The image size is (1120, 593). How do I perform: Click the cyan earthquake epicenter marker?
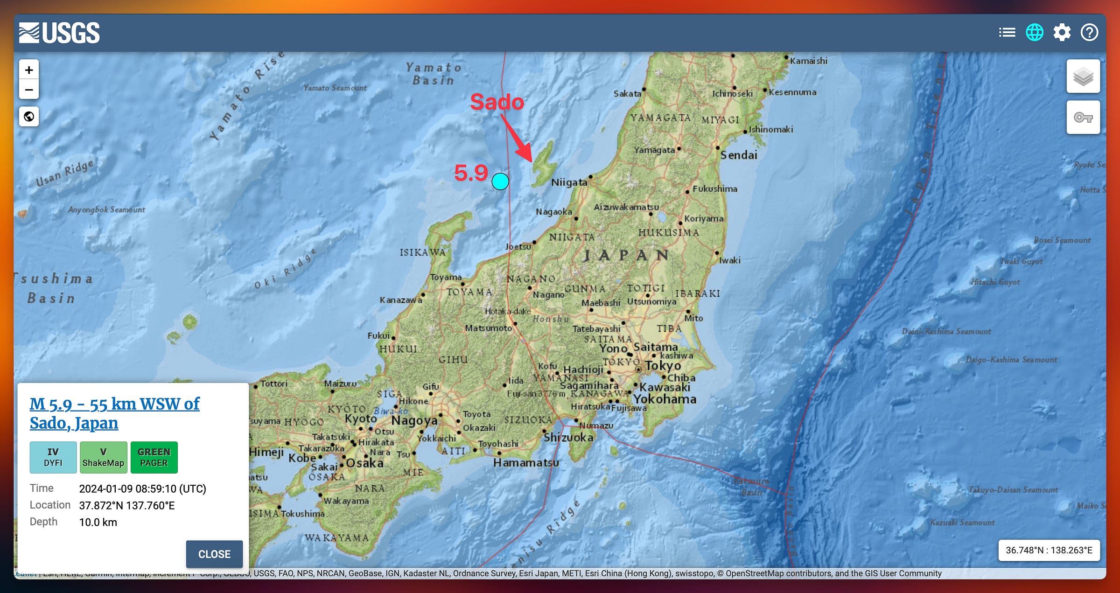(500, 181)
